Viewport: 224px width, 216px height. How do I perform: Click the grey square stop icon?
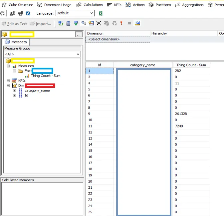129,23
